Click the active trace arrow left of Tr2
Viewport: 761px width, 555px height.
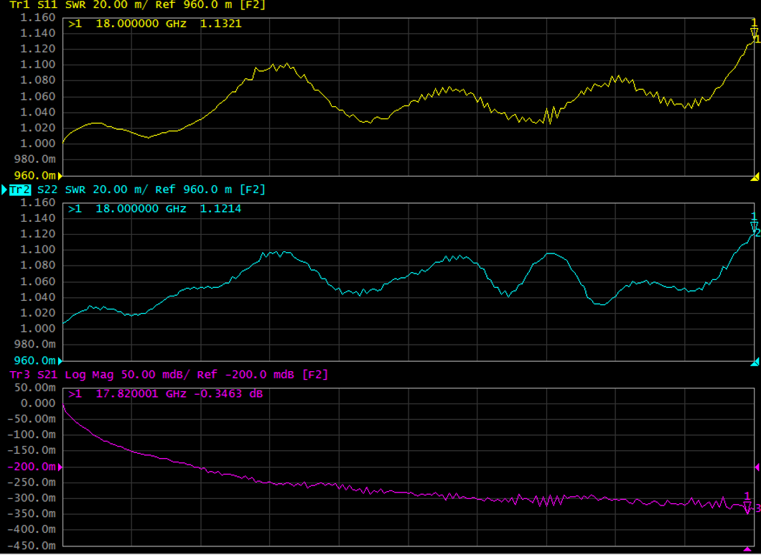(x=4, y=190)
